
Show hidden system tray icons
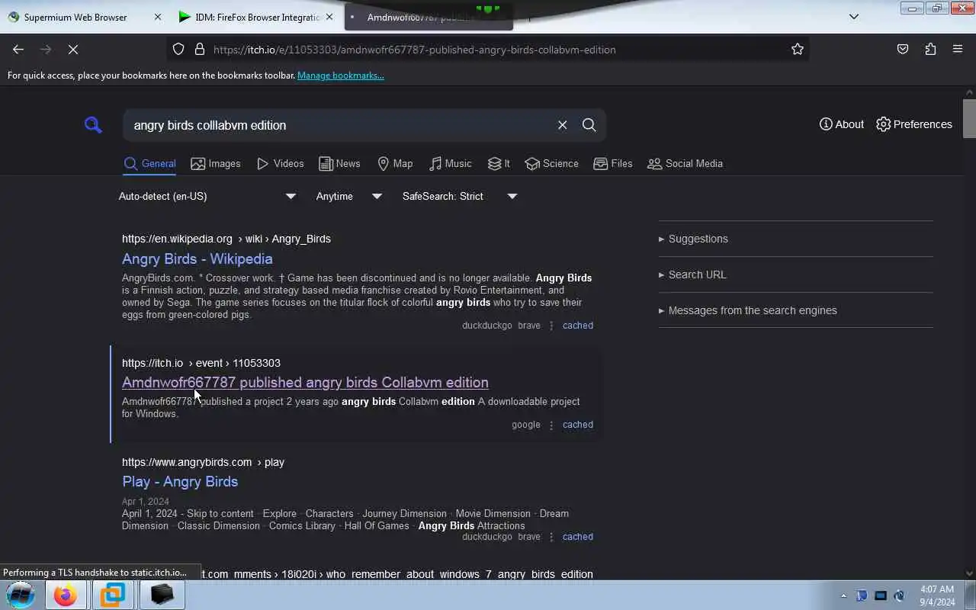[843, 596]
